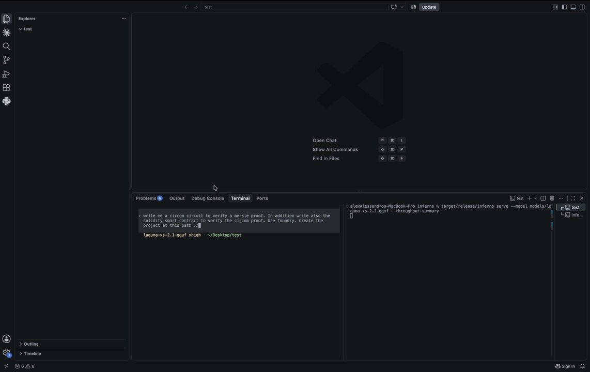Close the bottom panel with the X
The image size is (590, 372).
tap(582, 198)
